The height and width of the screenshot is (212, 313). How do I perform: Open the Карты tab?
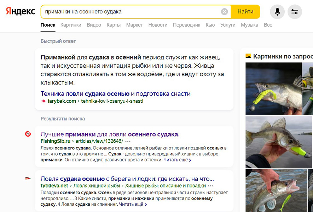pos(114,25)
